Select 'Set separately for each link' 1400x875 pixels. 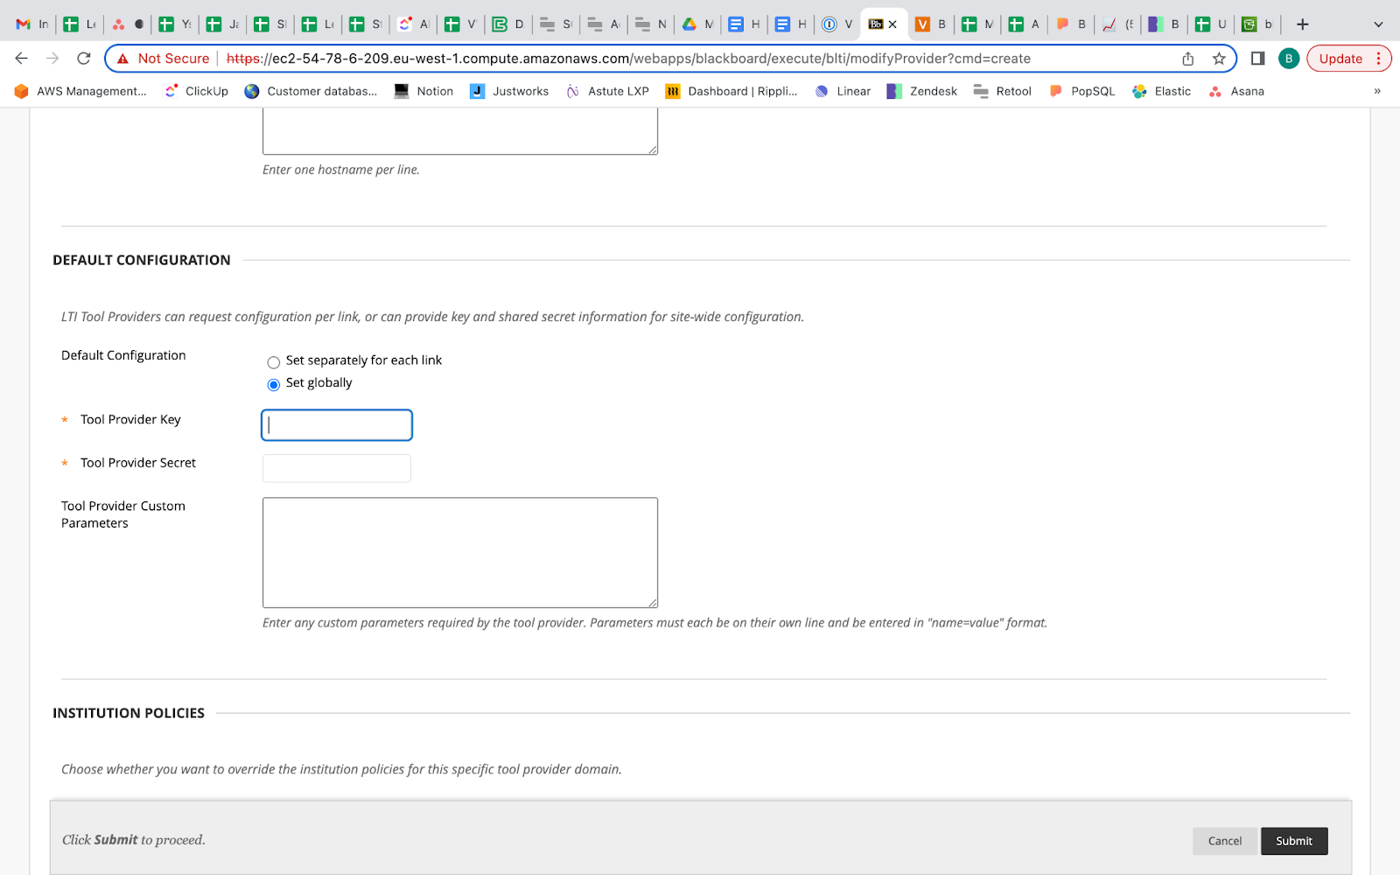[274, 362]
